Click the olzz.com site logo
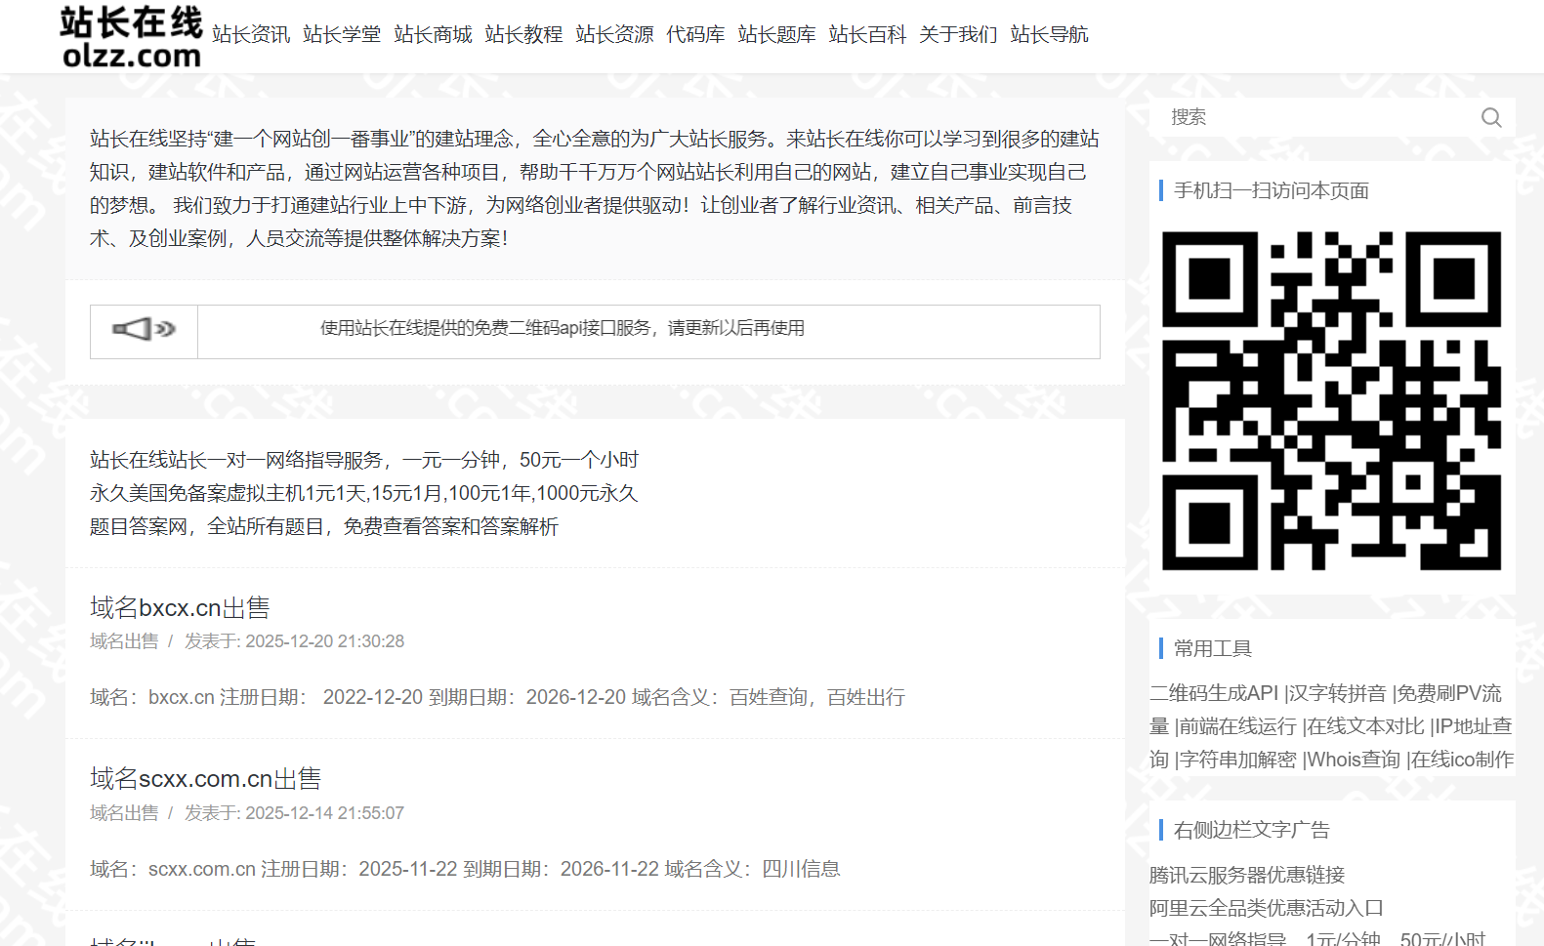1544x946 pixels. [x=131, y=37]
